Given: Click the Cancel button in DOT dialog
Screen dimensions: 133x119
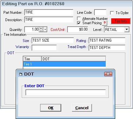Looking at the screenshot, I should [x=82, y=108].
